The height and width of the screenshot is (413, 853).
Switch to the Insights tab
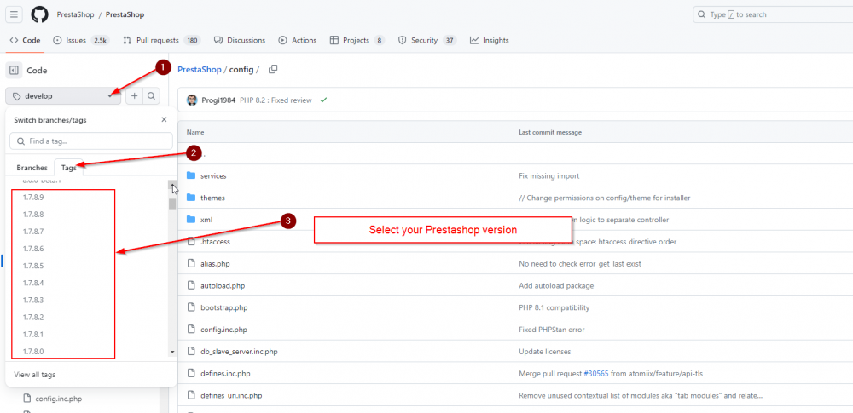(x=489, y=40)
